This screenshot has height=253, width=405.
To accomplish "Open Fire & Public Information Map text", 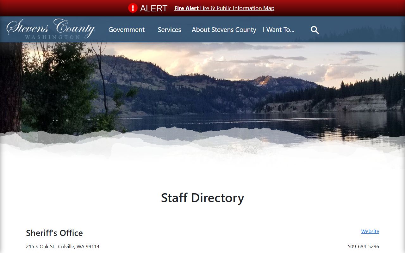I will pyautogui.click(x=237, y=8).
